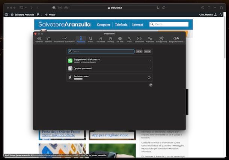Image resolution: width=229 pixels, height=160 pixels.
Task: Open Opzioni password row
Action: 109,68
